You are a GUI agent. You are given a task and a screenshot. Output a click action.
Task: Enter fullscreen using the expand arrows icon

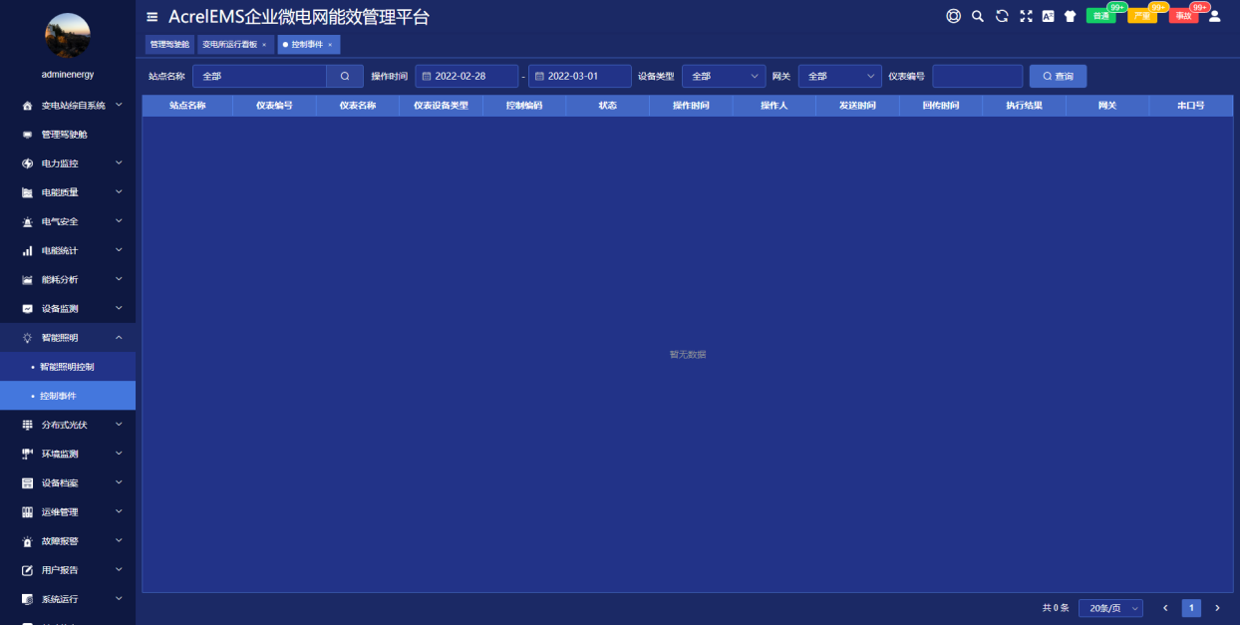(1026, 16)
